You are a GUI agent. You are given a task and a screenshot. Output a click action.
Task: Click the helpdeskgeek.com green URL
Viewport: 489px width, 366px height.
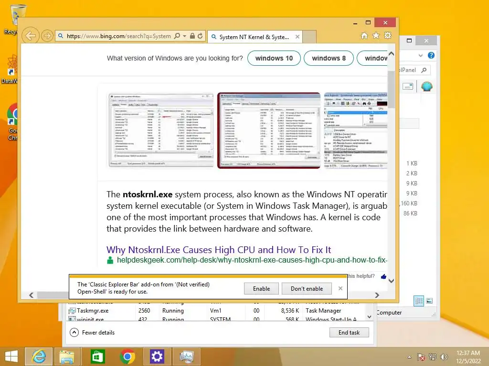pyautogui.click(x=252, y=260)
